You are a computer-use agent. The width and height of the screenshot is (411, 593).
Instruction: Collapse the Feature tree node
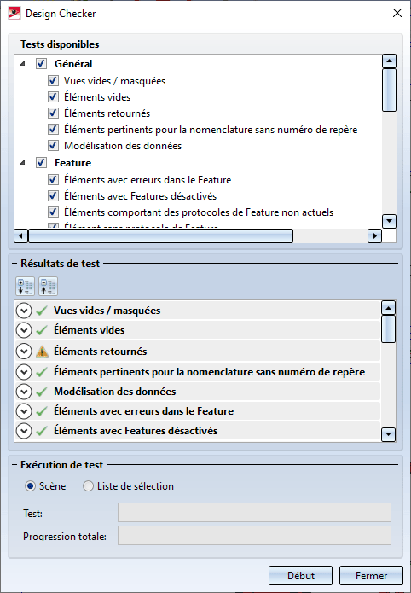23,163
